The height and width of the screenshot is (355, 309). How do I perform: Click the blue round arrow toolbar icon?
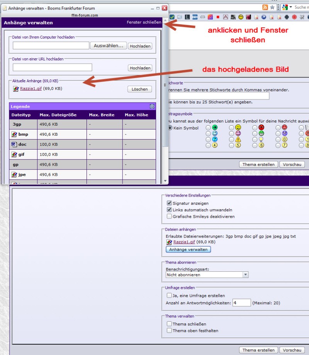pos(264,17)
